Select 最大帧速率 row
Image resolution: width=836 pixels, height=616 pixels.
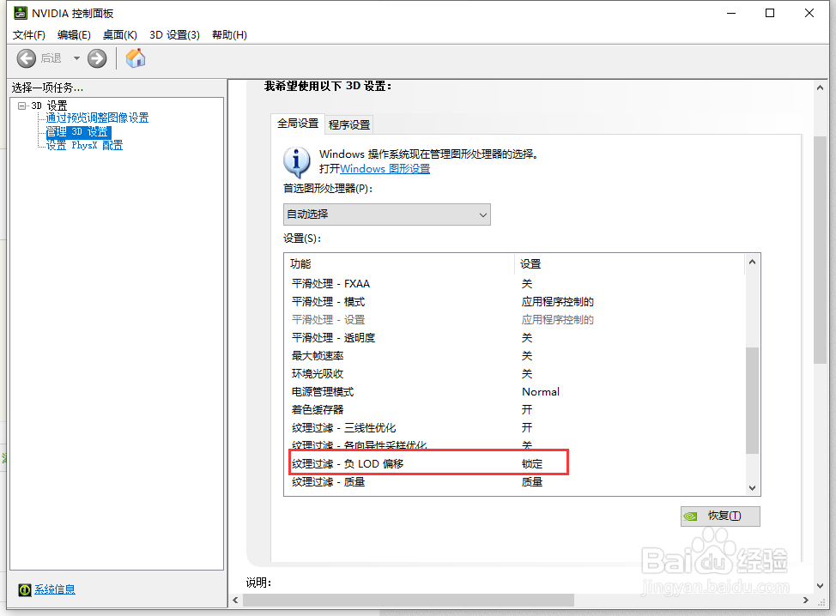514,355
